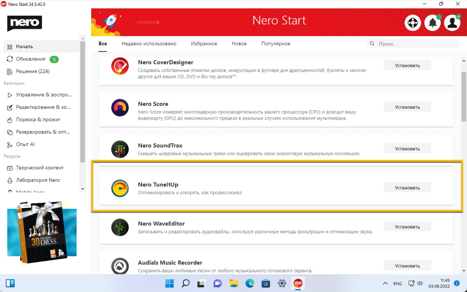Open the 3D Chess promo thumbnail
The height and width of the screenshot is (292, 467).
click(42, 232)
